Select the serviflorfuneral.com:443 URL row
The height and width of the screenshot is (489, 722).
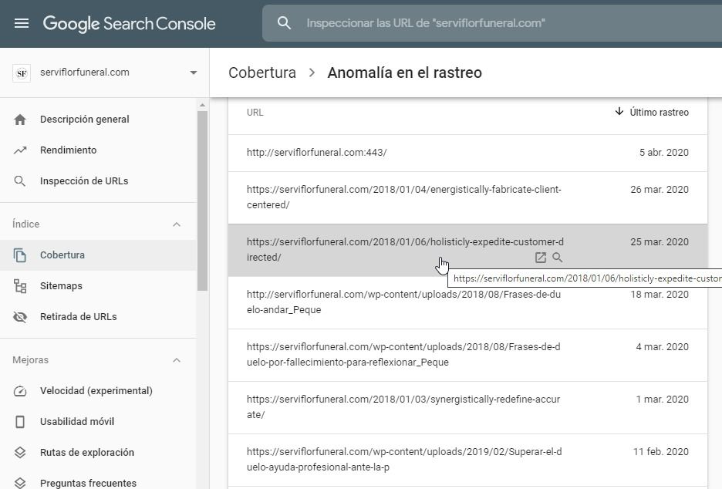point(467,153)
